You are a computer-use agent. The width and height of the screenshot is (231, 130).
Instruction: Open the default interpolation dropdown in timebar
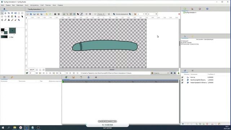160,73
